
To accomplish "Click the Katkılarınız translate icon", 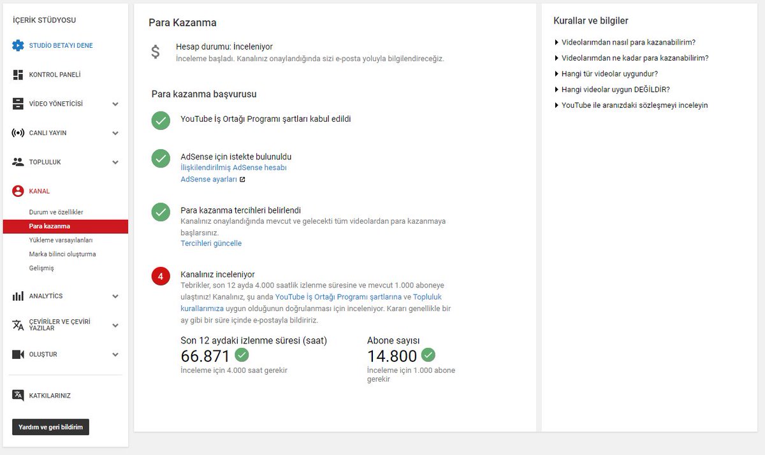I will pyautogui.click(x=18, y=396).
